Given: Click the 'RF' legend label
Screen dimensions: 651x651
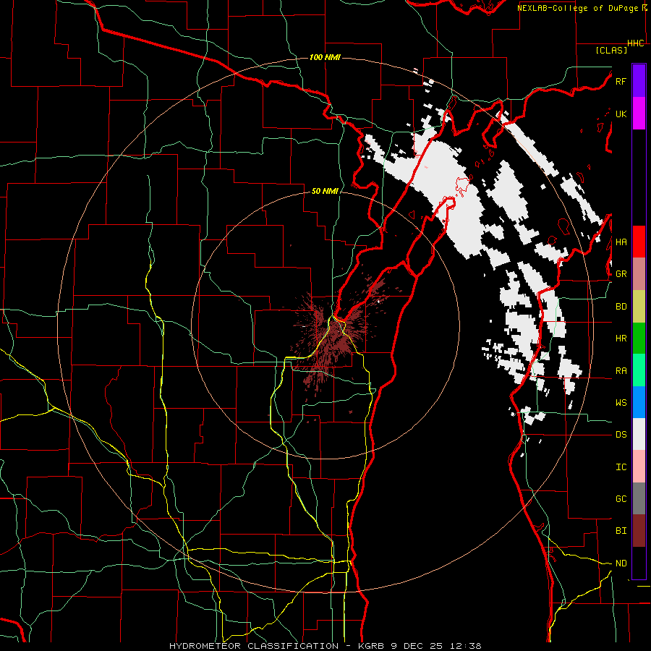Looking at the screenshot, I should tap(621, 81).
